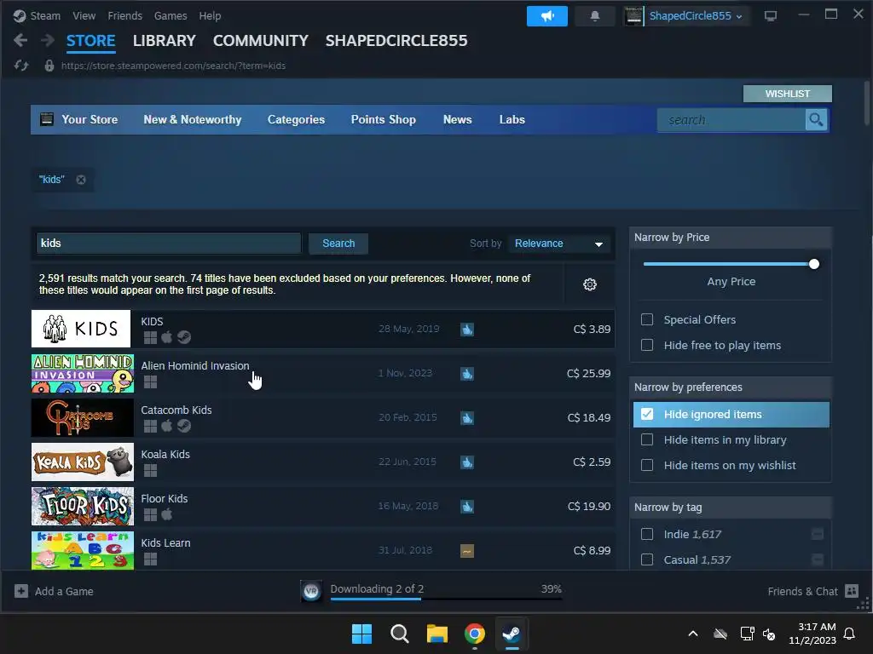Uncheck Hide ignored items

click(647, 415)
